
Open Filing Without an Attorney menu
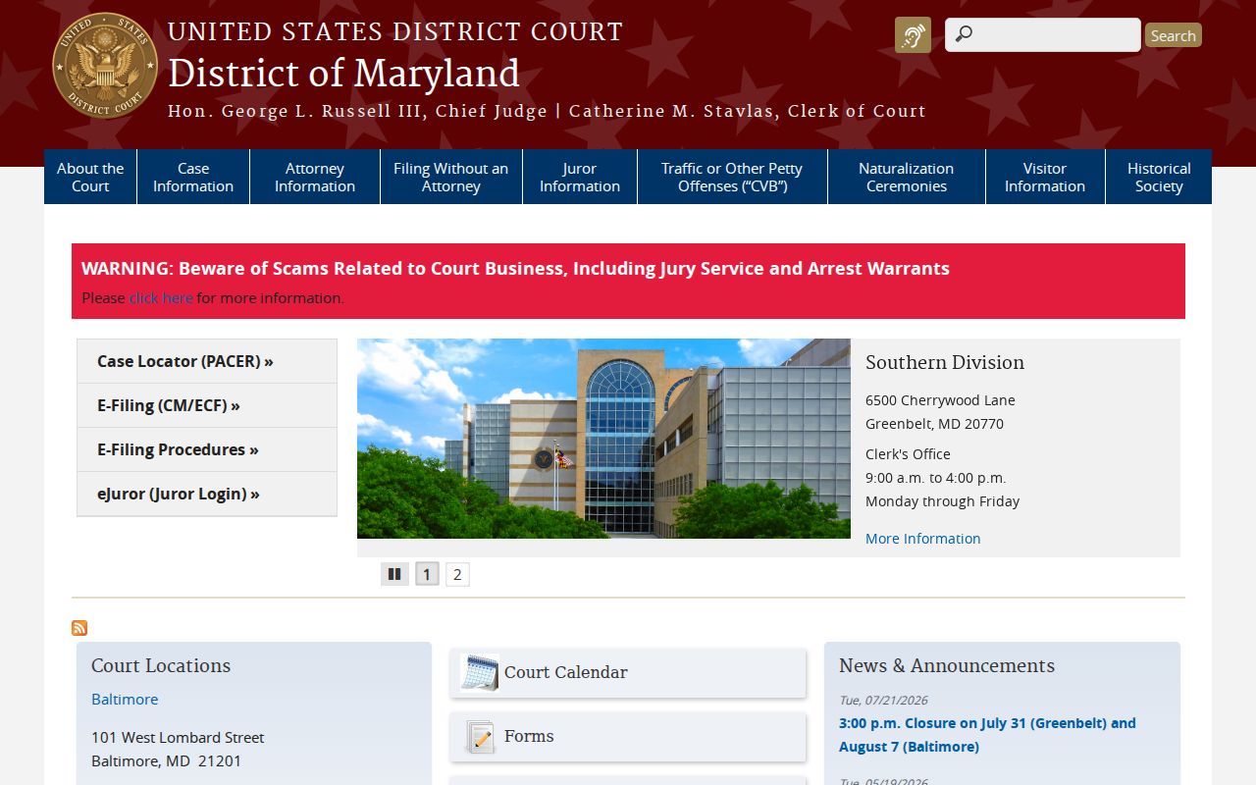pyautogui.click(x=451, y=177)
